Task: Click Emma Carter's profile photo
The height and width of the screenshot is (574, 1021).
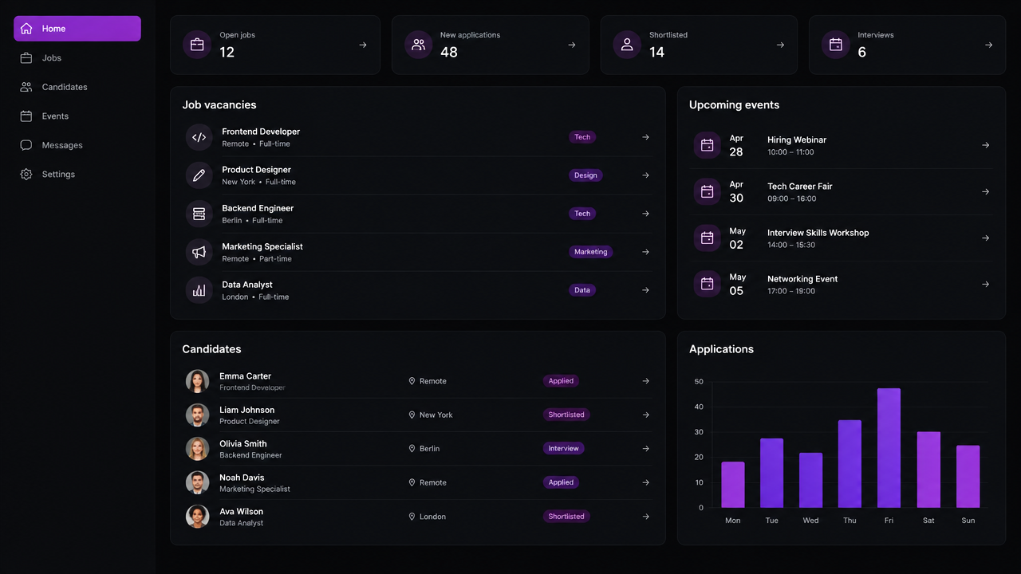Action: [197, 381]
